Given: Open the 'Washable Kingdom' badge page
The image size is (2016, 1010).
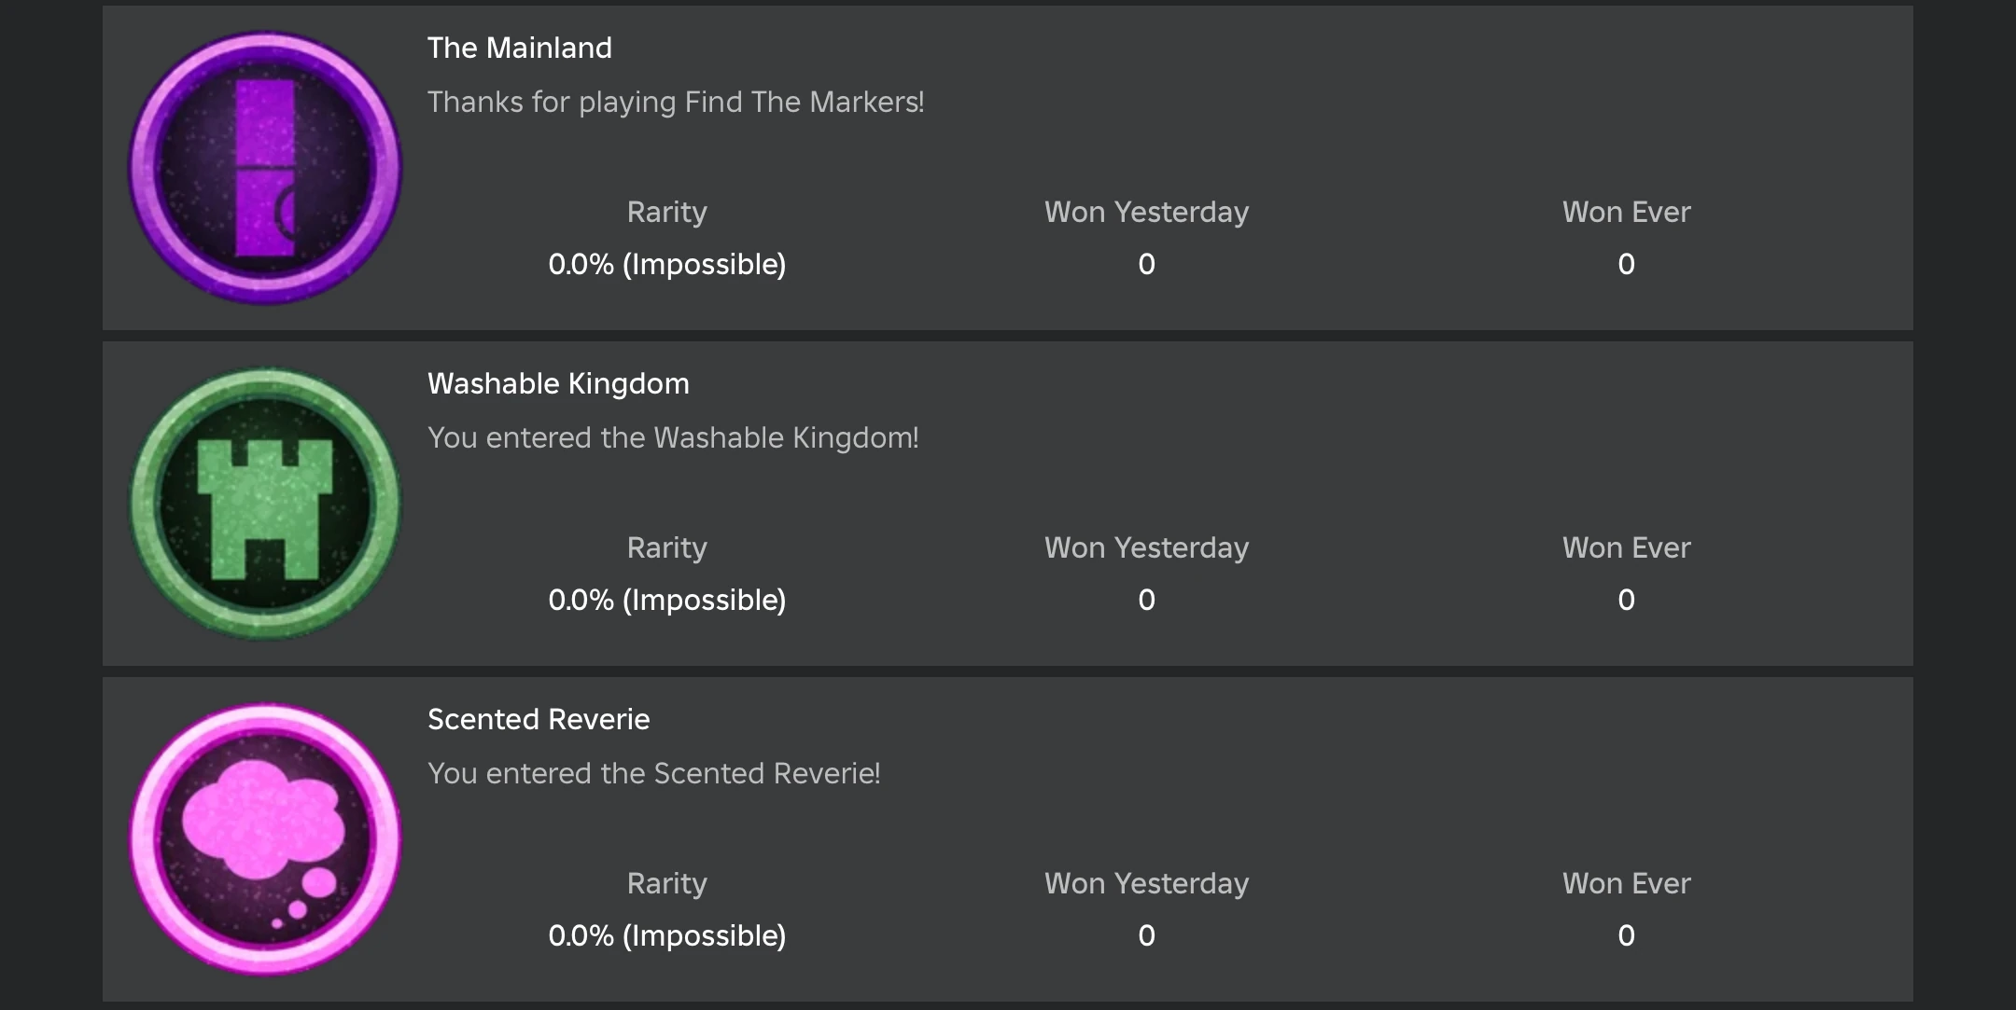Looking at the screenshot, I should [x=557, y=382].
